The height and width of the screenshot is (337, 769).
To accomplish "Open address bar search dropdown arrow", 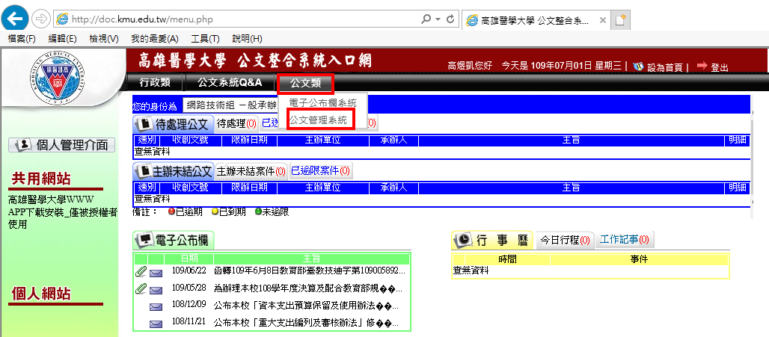I will (438, 19).
